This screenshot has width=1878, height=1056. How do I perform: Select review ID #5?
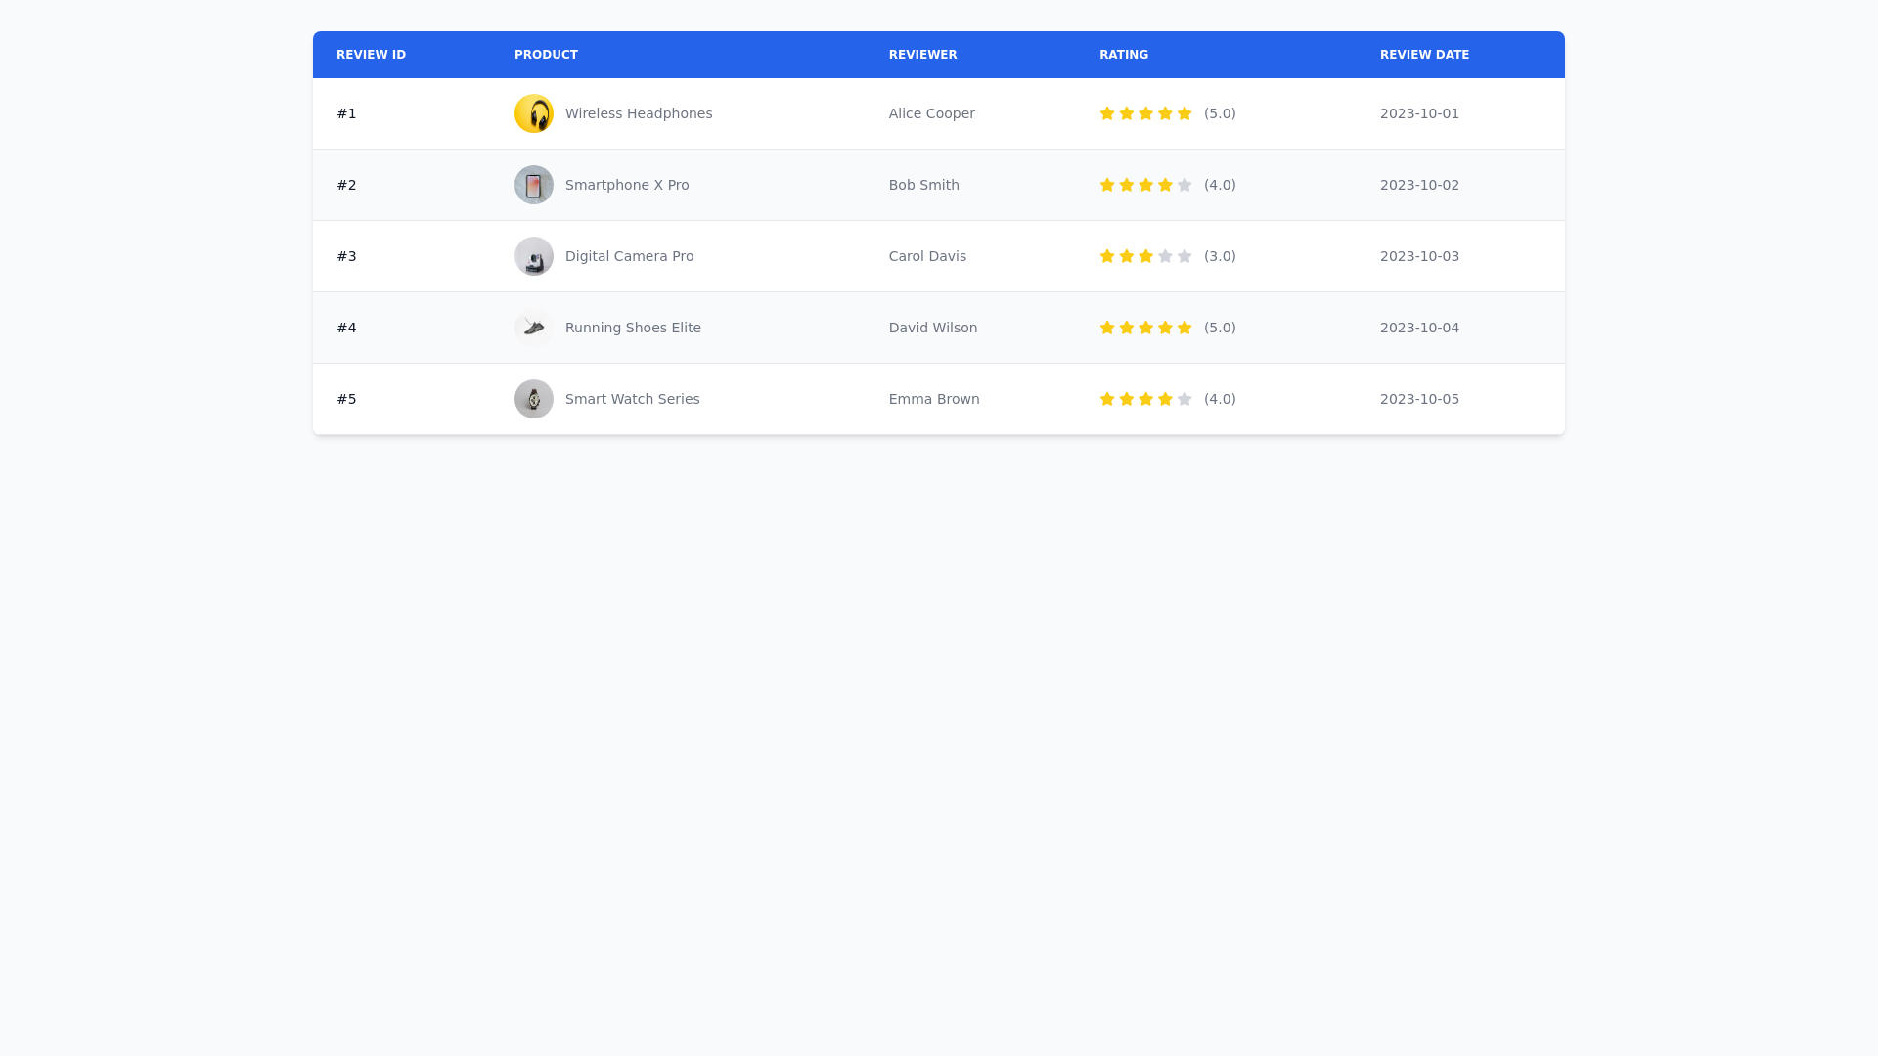coord(346,399)
